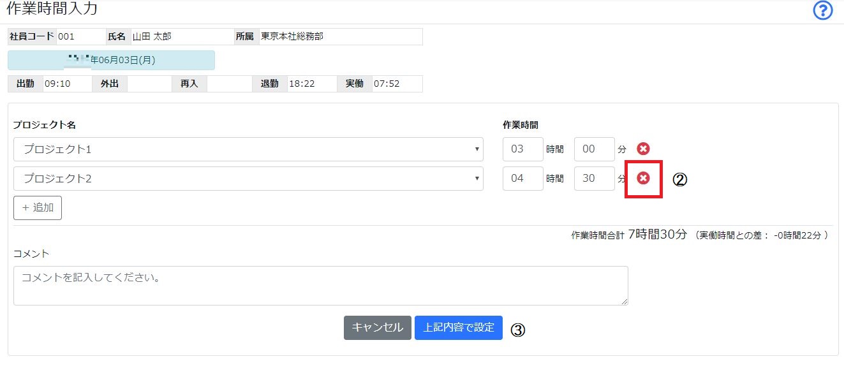Screen dimensions: 844x368
Task: Click the empty 外出 time field
Action: [149, 84]
